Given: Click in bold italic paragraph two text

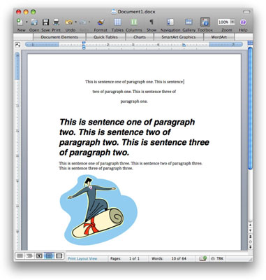Looking at the screenshot, I should (x=134, y=137).
